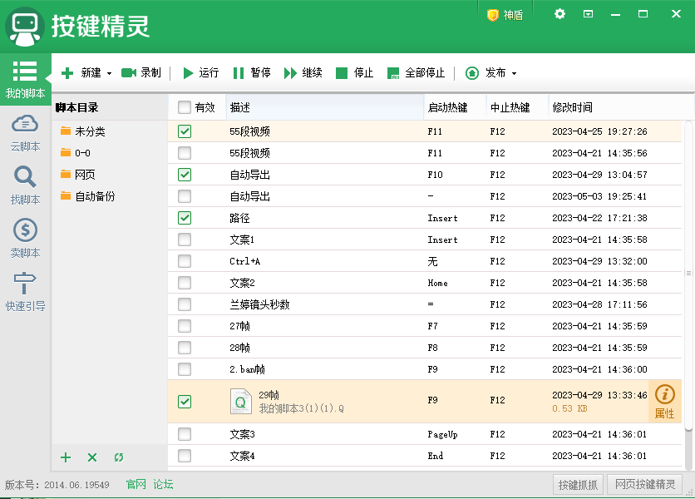The width and height of the screenshot is (695, 499).
Task: Open the 快速引导 quick guide section
Action: pos(25,291)
